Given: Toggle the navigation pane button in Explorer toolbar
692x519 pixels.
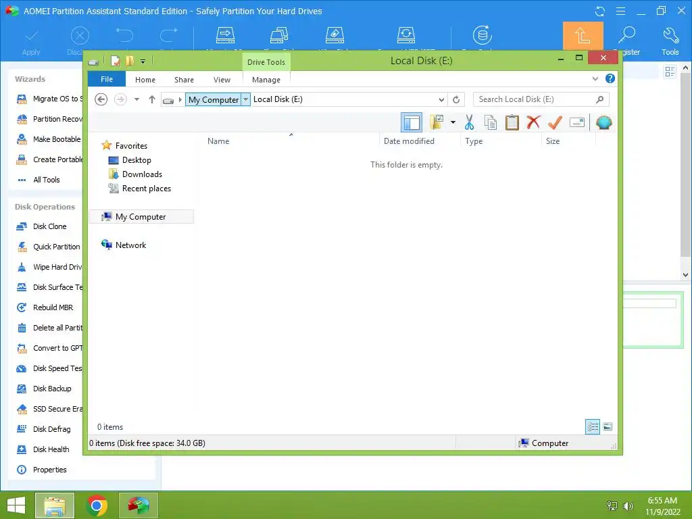Looking at the screenshot, I should 412,122.
